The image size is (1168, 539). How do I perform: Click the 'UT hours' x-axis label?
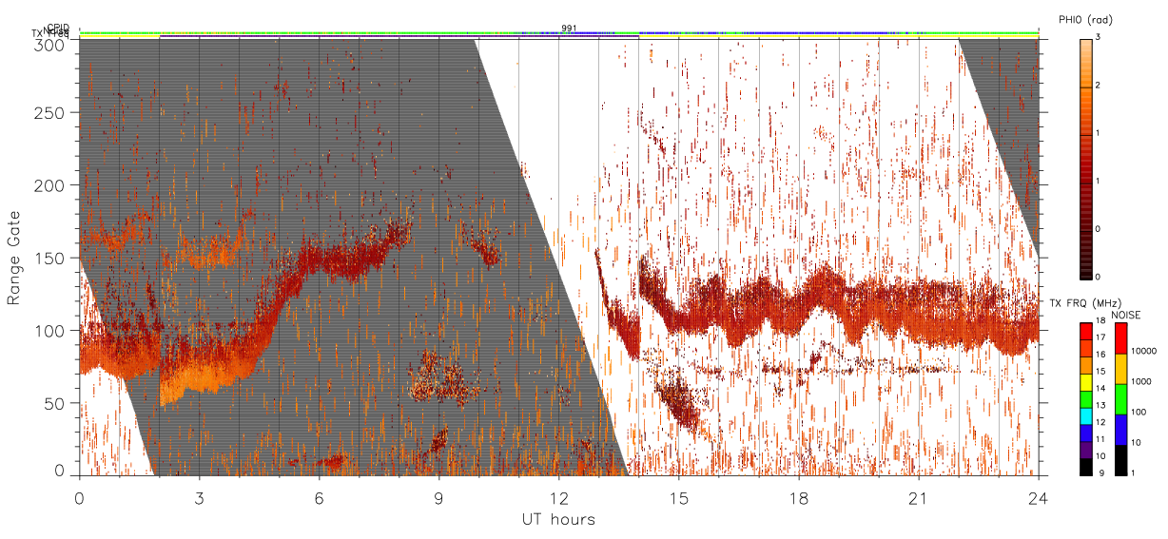point(558,519)
